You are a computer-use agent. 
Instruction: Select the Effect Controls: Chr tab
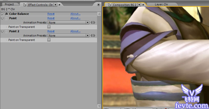[40, 5]
